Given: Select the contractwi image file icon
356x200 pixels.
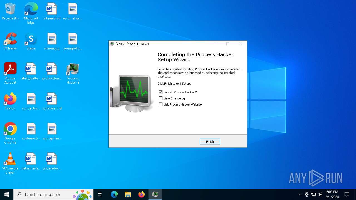Looking at the screenshot, I should (x=31, y=102).
